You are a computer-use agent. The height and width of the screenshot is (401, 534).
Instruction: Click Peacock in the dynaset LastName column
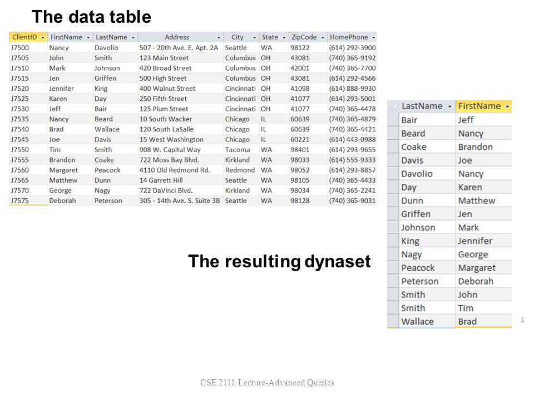[x=418, y=268]
